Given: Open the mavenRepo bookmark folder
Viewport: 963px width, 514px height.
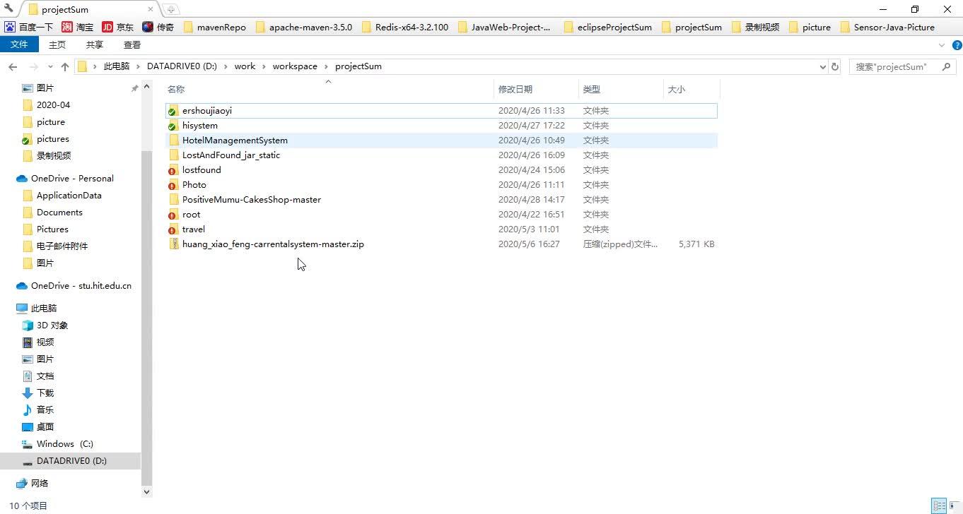Looking at the screenshot, I should (x=221, y=27).
